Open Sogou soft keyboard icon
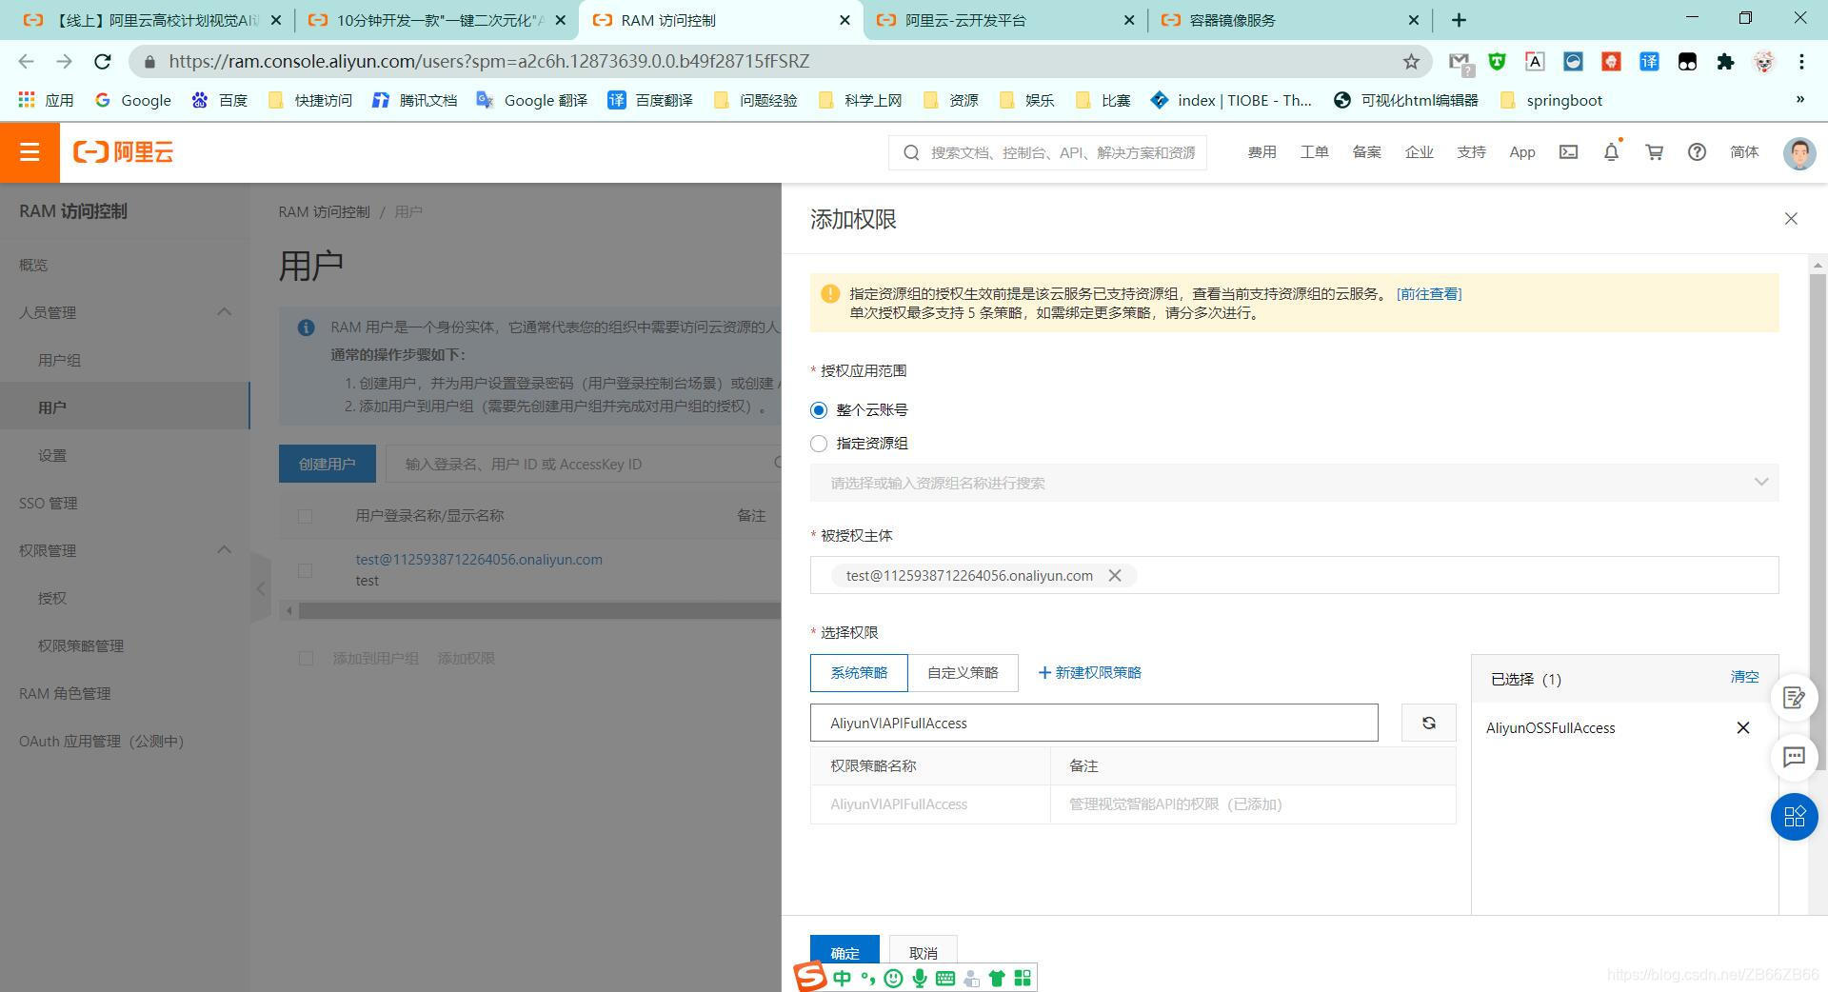 click(945, 978)
